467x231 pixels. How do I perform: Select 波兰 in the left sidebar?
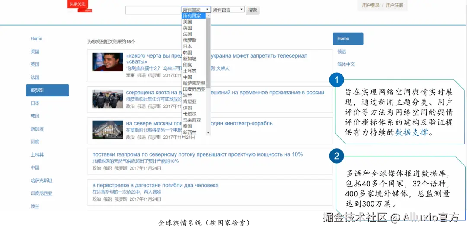[x=35, y=206]
